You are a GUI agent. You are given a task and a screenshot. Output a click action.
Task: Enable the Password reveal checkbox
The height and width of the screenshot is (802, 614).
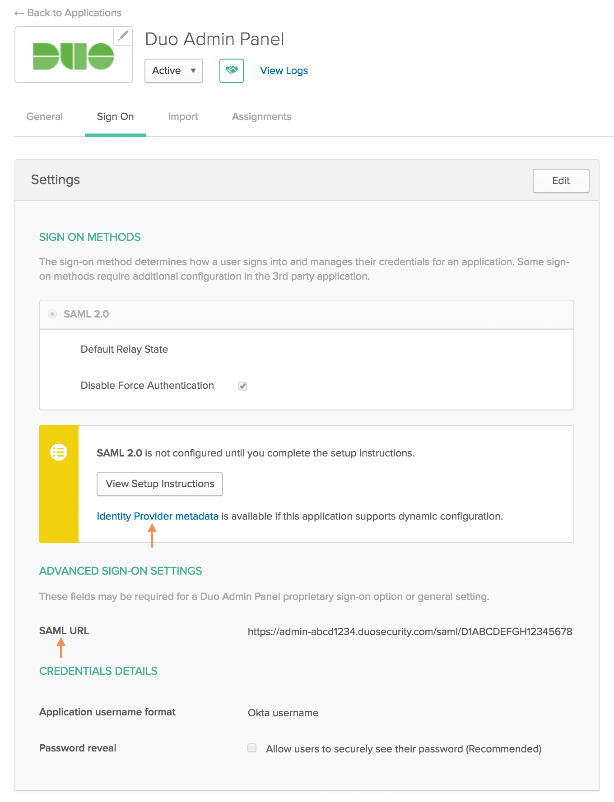[252, 748]
